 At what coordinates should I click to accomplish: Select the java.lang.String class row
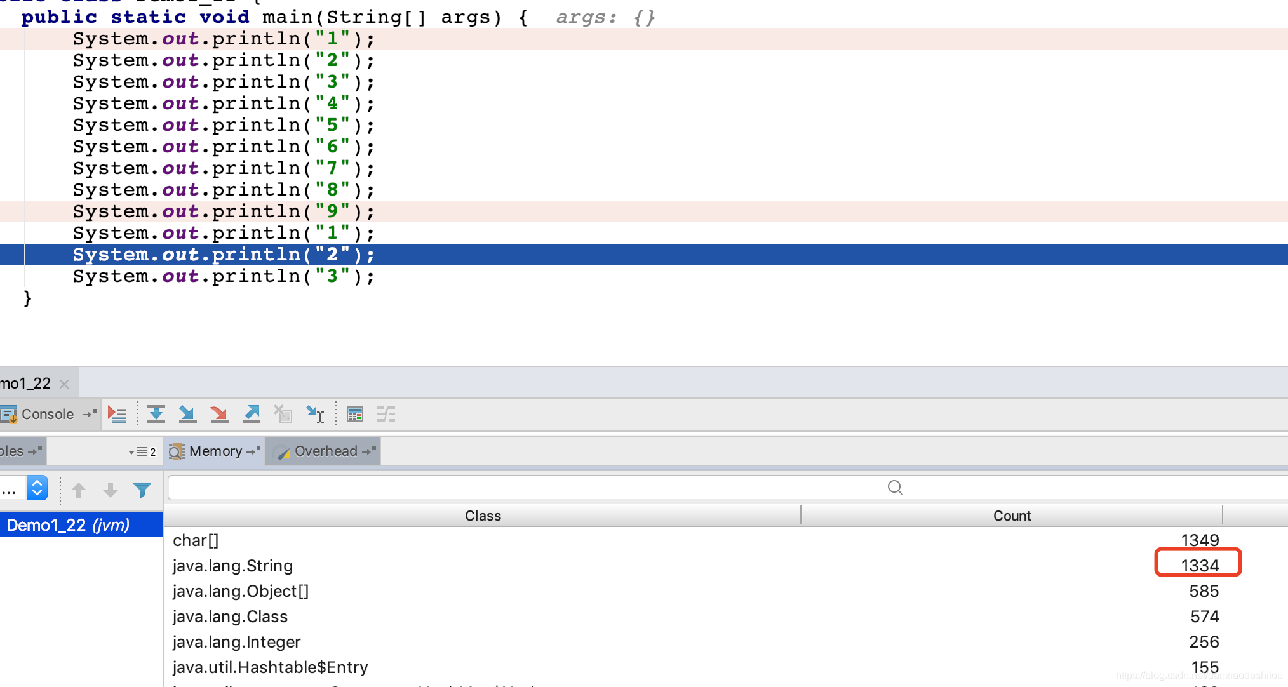click(x=232, y=566)
